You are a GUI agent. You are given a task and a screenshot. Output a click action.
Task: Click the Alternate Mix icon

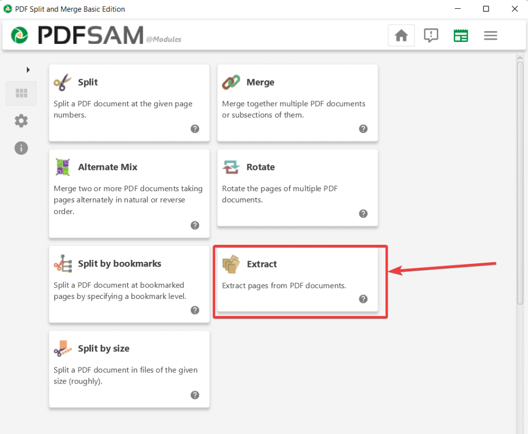coord(62,167)
